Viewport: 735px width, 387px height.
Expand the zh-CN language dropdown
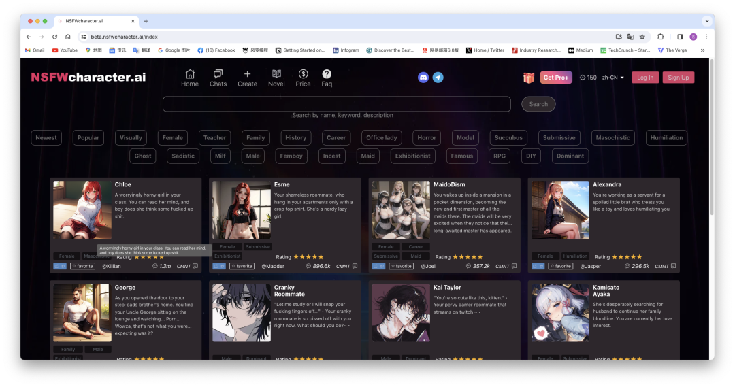(613, 78)
